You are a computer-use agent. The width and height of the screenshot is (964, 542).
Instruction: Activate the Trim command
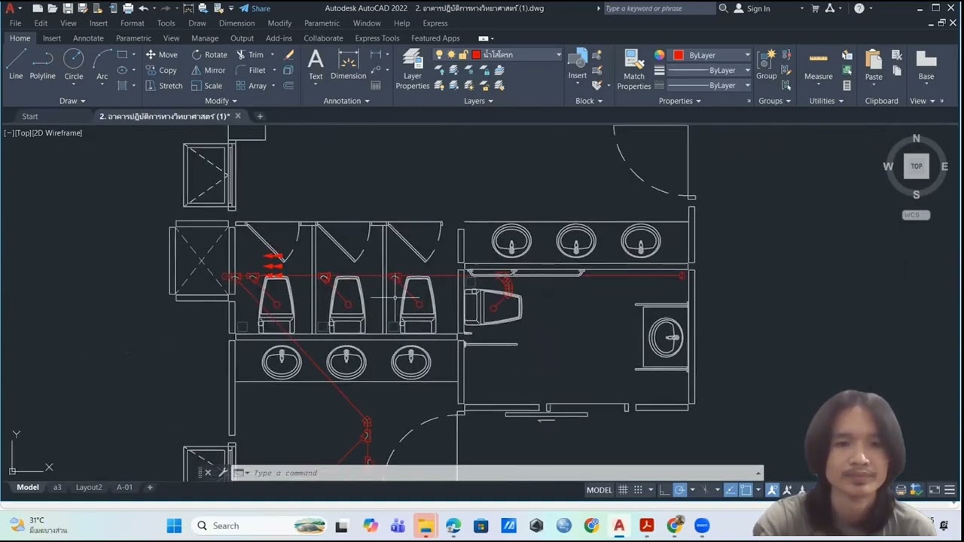(249, 54)
